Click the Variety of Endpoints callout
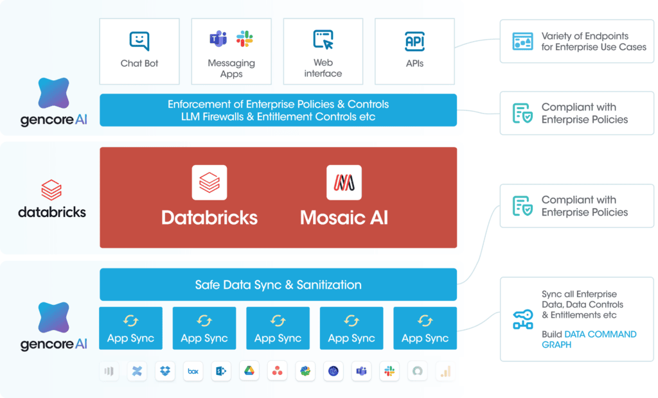The width and height of the screenshot is (658, 398). (x=576, y=40)
